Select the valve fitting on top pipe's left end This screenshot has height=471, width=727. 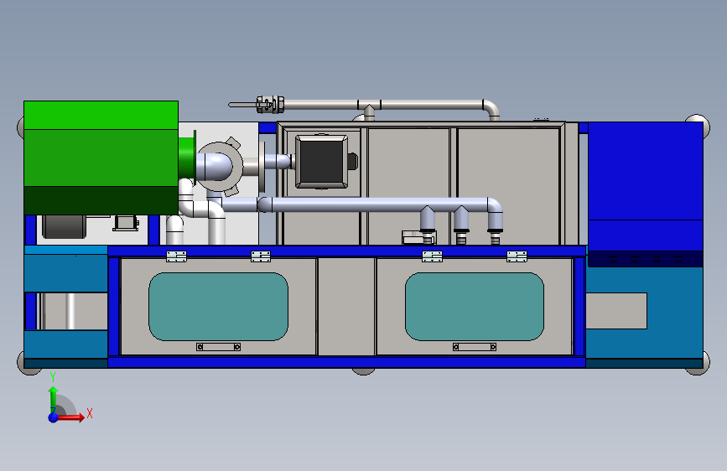pyautogui.click(x=270, y=105)
